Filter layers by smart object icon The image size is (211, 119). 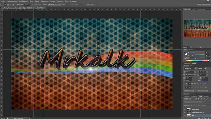(207, 99)
